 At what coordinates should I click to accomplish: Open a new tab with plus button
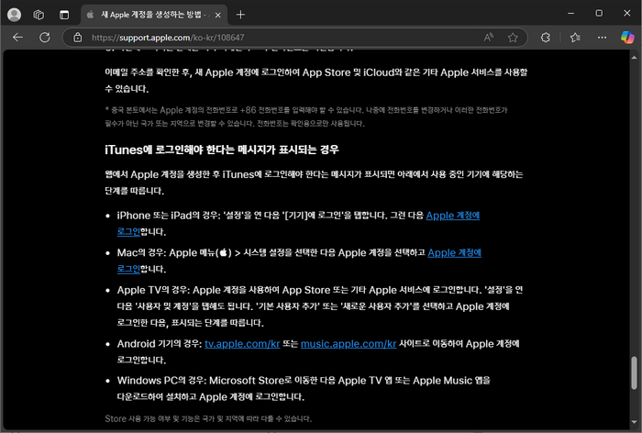click(240, 15)
